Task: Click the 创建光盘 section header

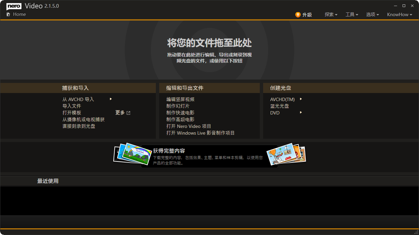Action: [x=281, y=88]
